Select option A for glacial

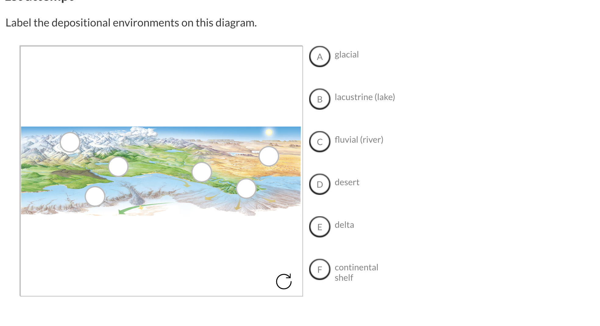pos(320,56)
